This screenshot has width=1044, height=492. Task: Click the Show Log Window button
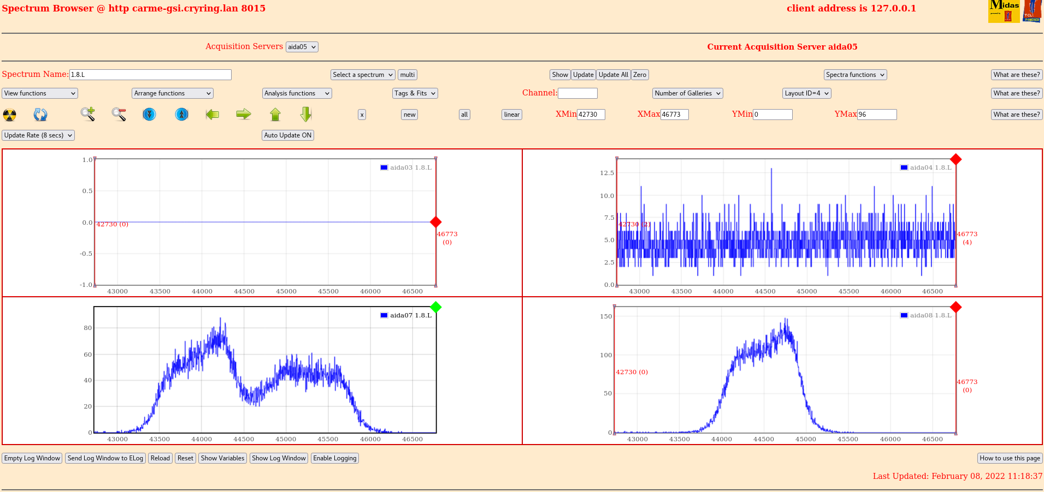(x=279, y=458)
